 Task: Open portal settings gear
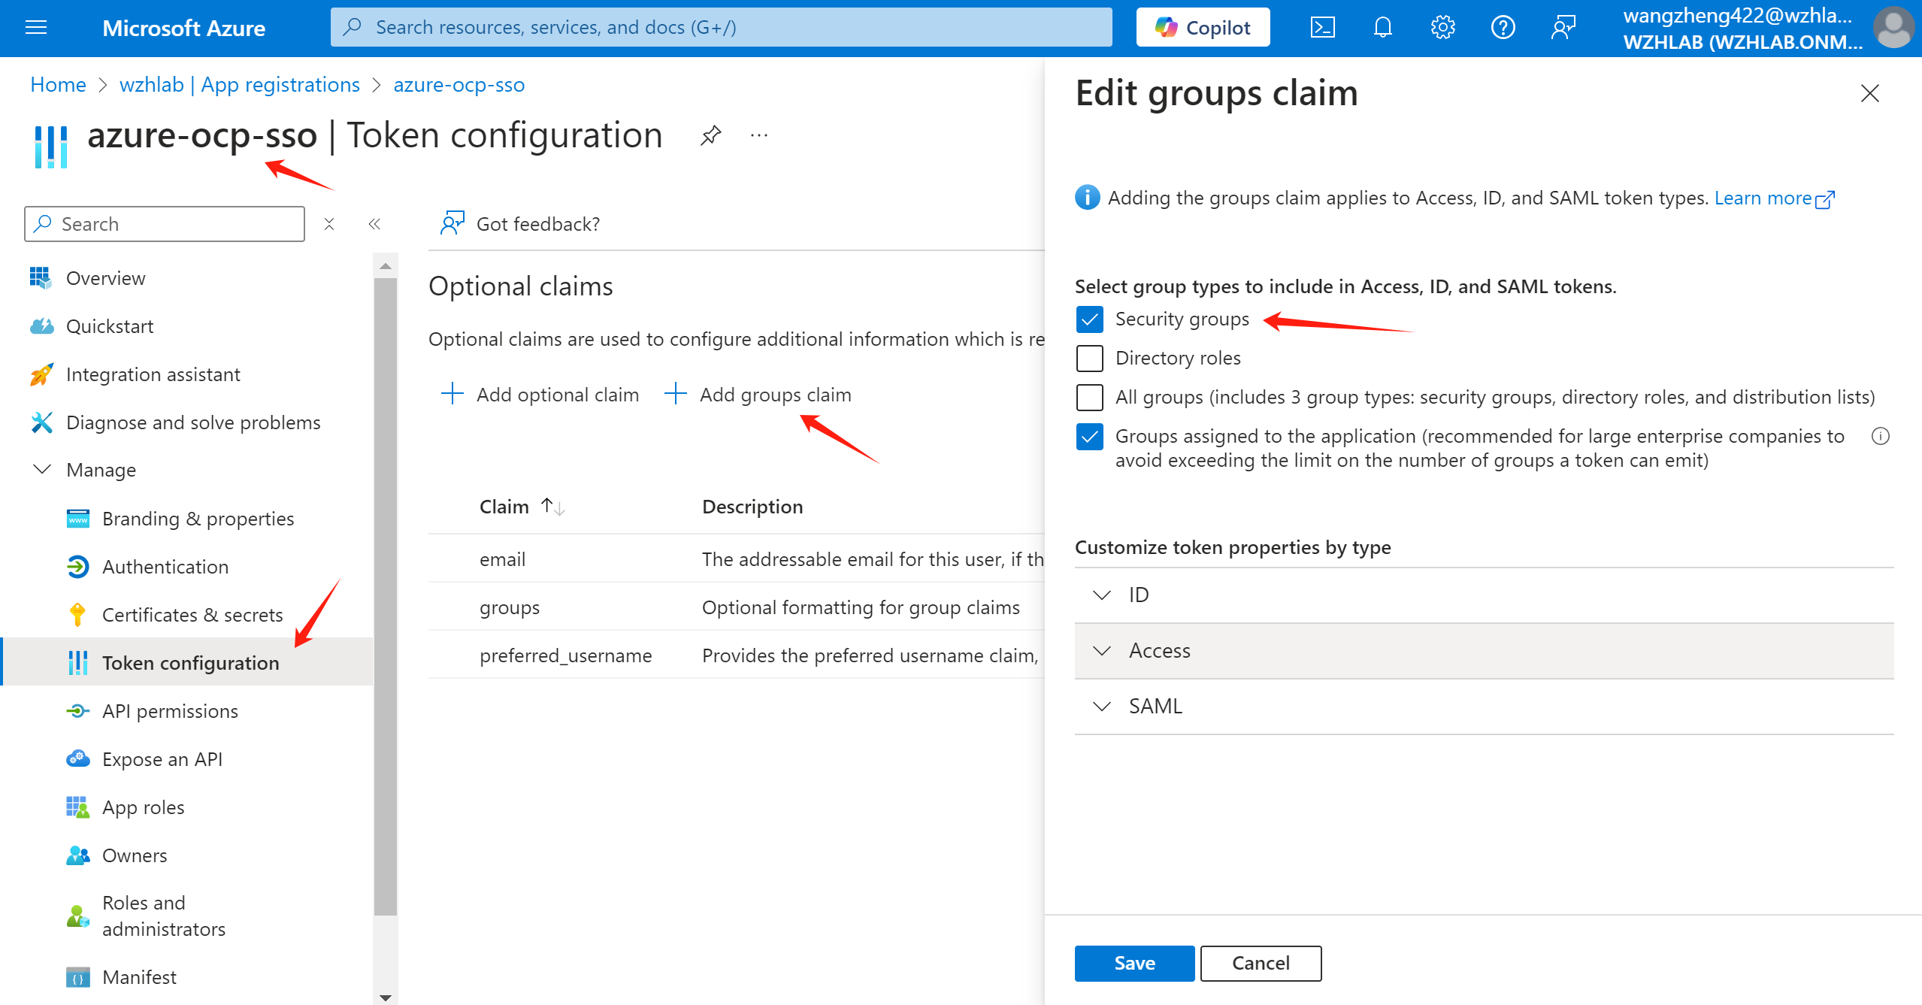coord(1442,28)
